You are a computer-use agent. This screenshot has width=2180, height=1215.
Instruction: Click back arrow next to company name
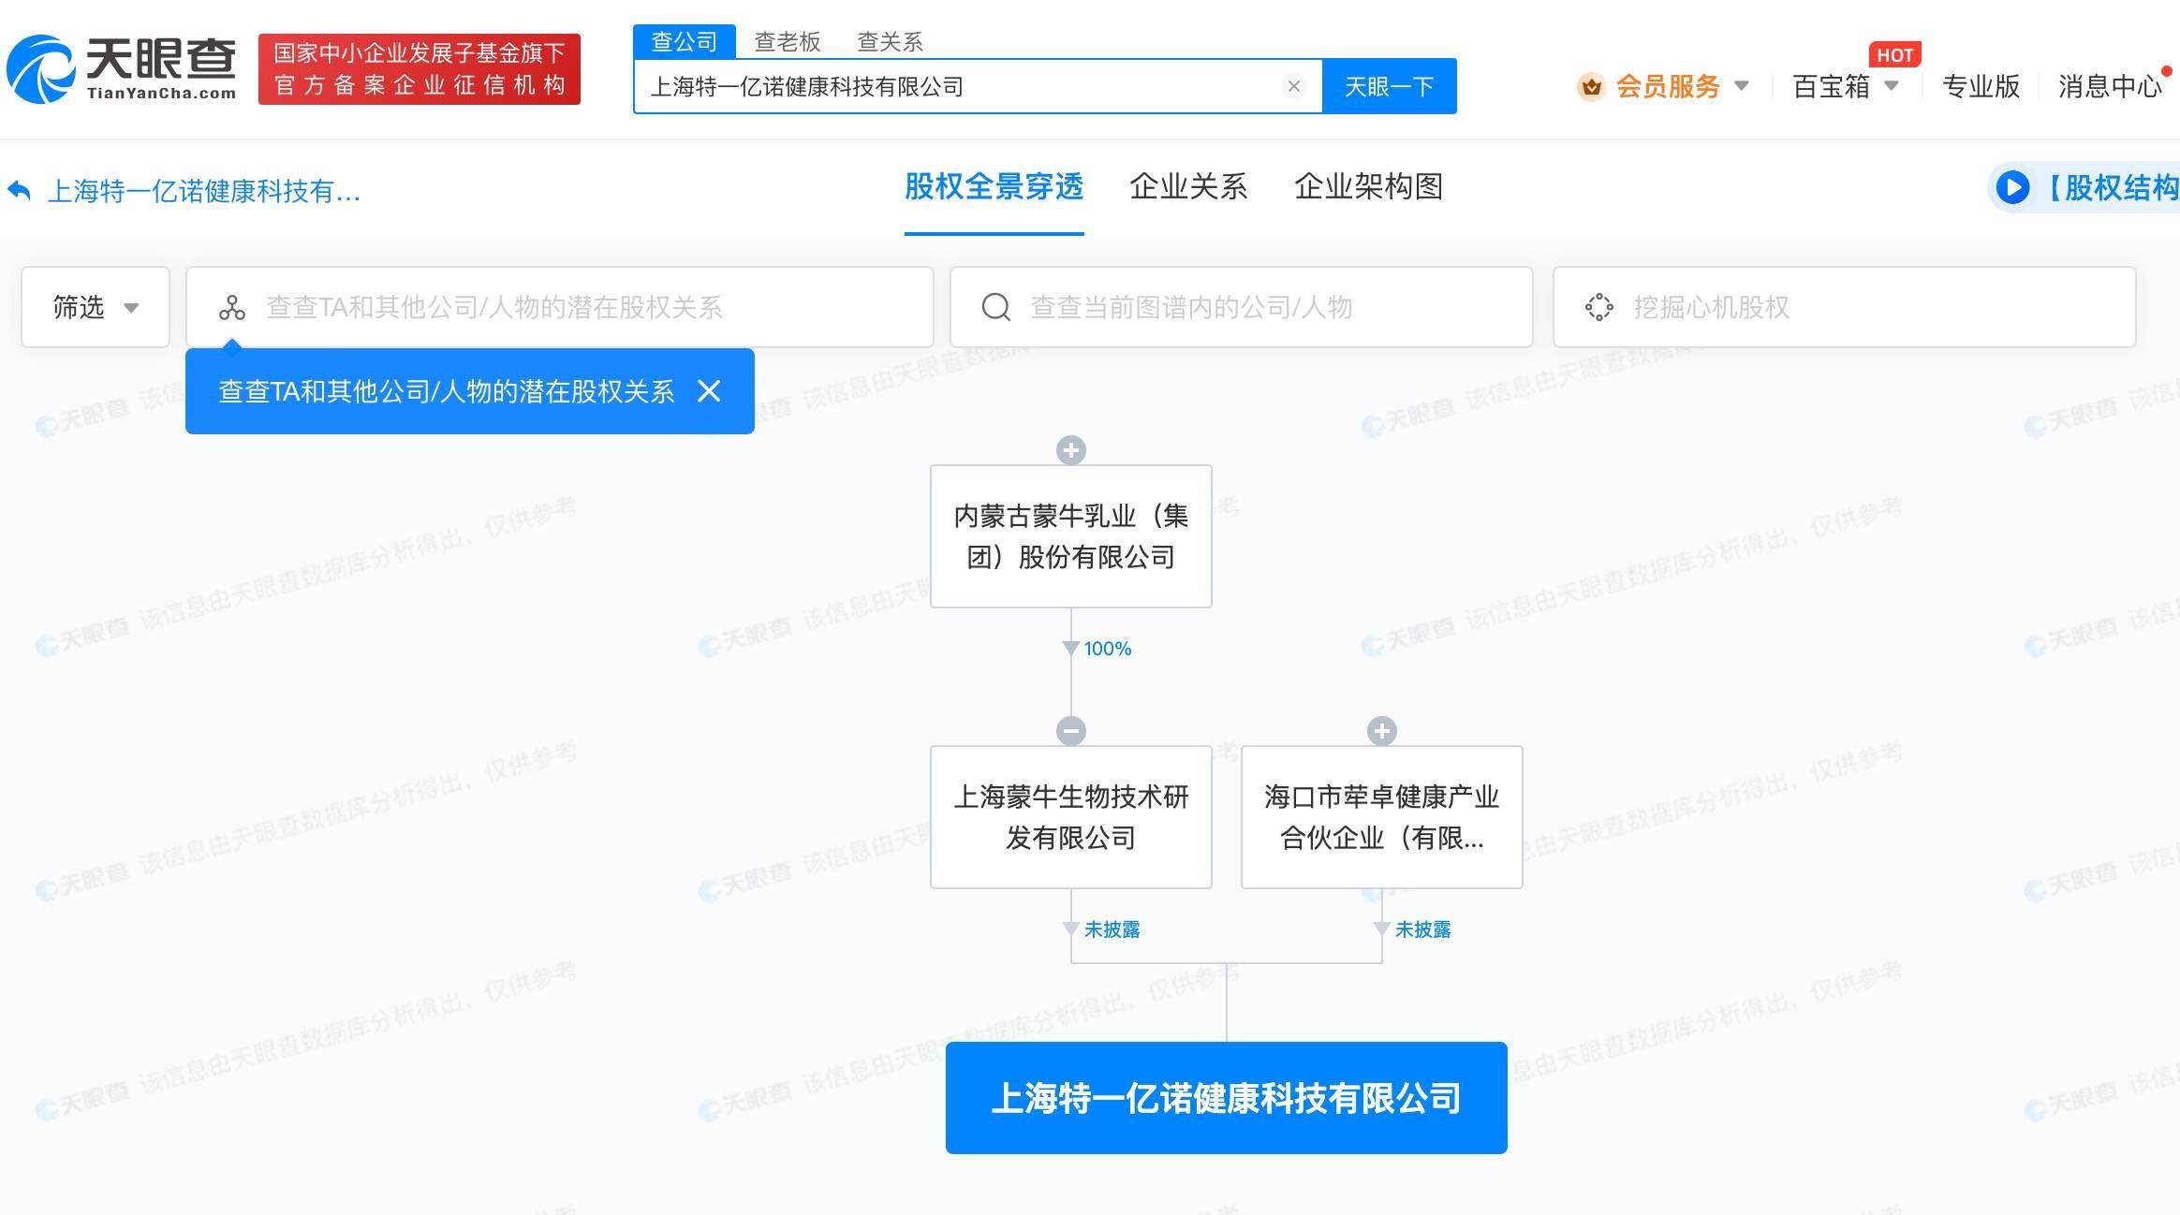(x=20, y=191)
